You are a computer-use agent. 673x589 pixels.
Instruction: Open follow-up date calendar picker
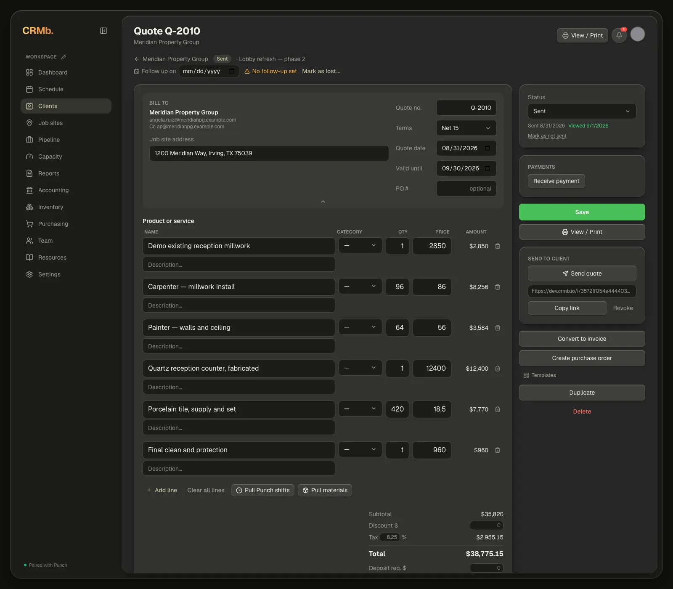click(232, 71)
